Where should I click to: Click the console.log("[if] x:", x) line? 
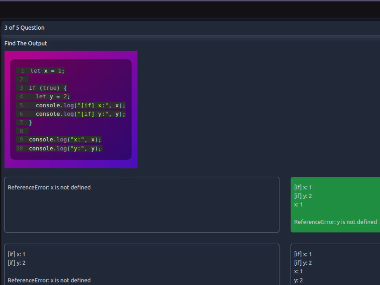pos(80,105)
